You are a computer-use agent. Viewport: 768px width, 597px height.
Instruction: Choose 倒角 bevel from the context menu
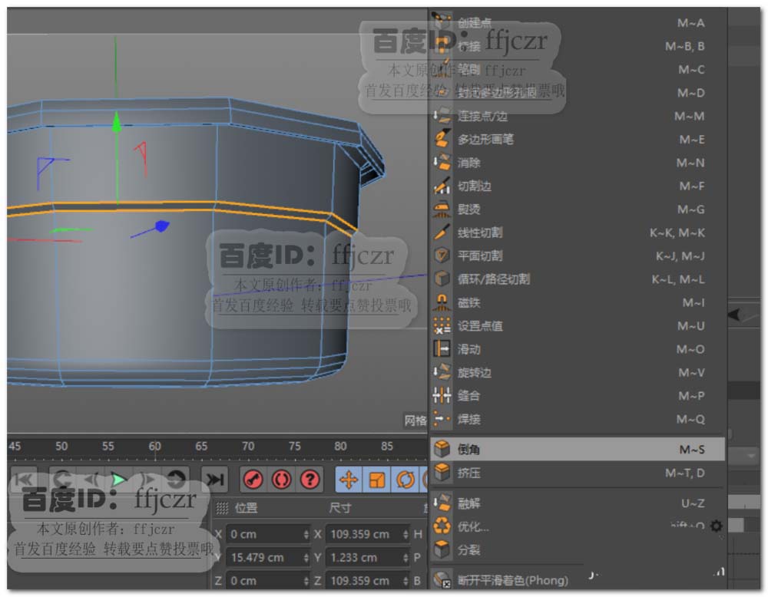(x=578, y=449)
